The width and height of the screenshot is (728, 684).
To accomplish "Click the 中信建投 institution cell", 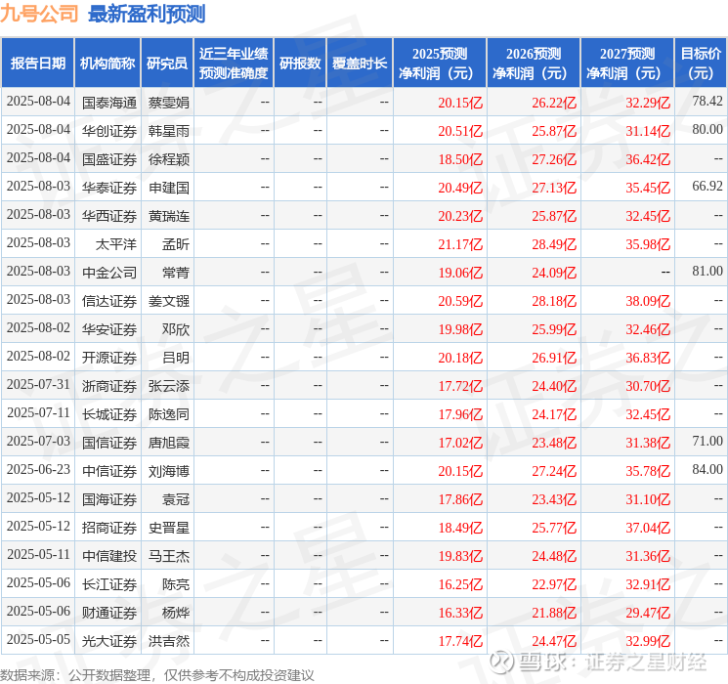I will point(109,556).
